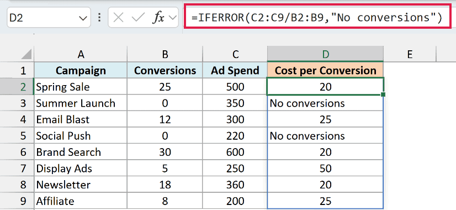Select Newsletter cost per conversion cell

(x=325, y=185)
